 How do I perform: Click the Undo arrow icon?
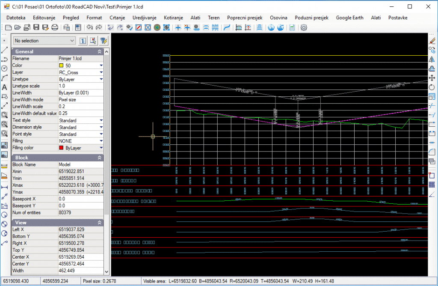point(89,28)
